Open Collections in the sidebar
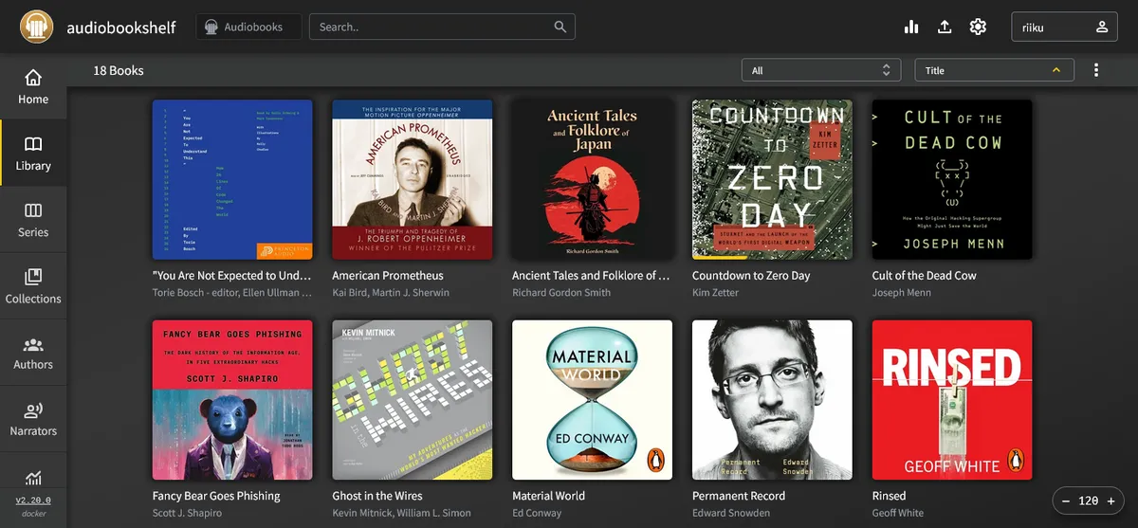 [33, 285]
